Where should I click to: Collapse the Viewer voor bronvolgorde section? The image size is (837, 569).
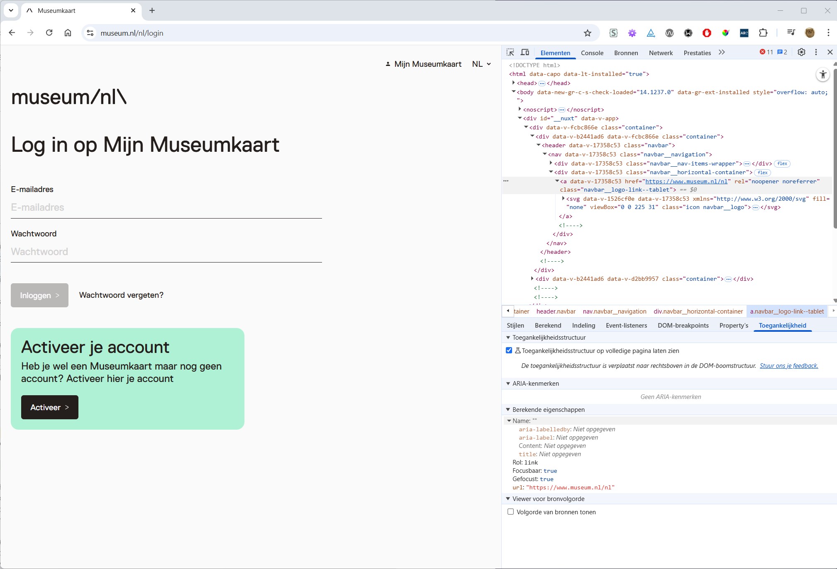tap(508, 498)
